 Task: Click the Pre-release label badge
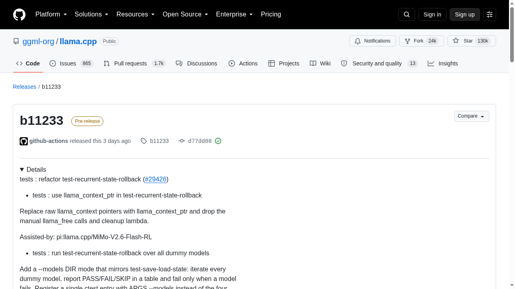point(87,121)
